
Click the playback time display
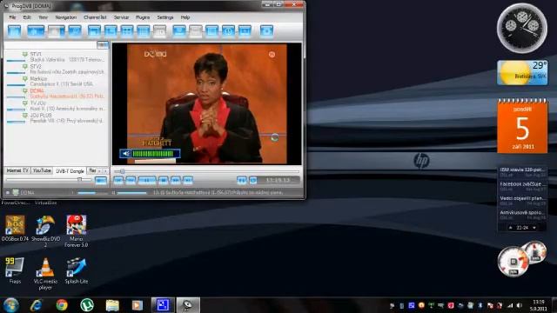278,180
